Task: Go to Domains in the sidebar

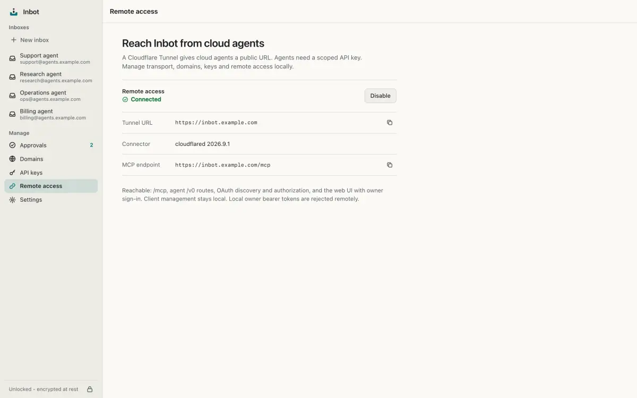Action: [51, 159]
